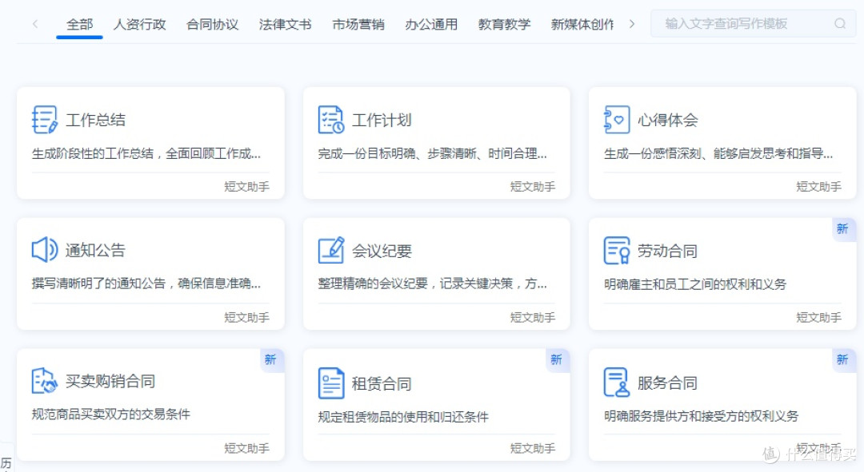Click the 心得体会 heart icon
864x472 pixels.
coord(617,120)
